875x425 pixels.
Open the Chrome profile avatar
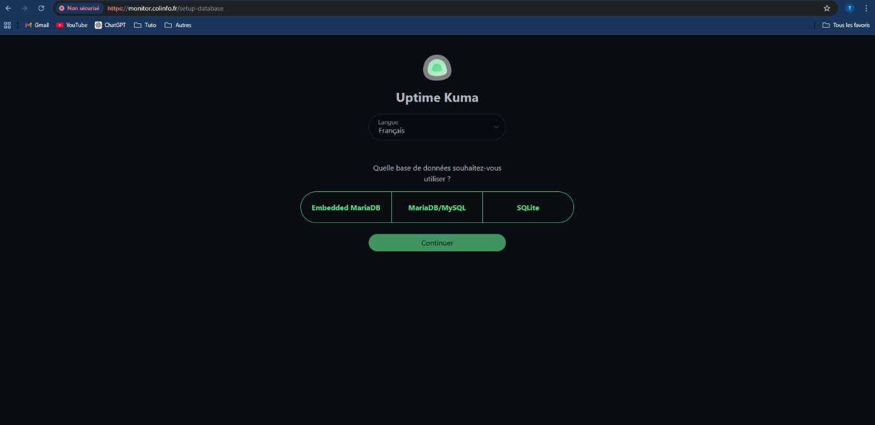tap(850, 8)
